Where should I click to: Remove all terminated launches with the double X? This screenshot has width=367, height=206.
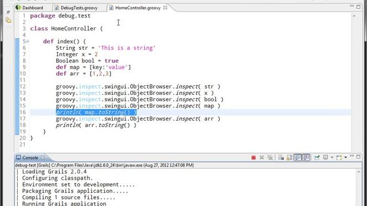[270, 158]
